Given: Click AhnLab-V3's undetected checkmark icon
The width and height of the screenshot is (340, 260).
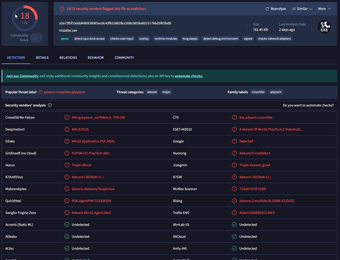Looking at the screenshot, I should [x=234, y=225].
